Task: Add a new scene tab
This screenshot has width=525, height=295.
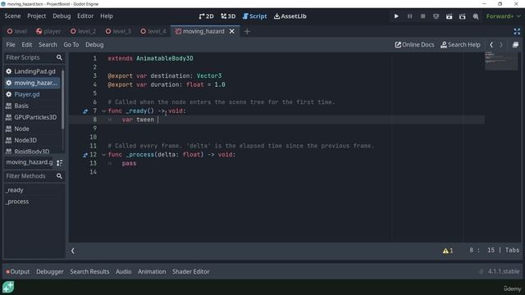Action: click(247, 31)
